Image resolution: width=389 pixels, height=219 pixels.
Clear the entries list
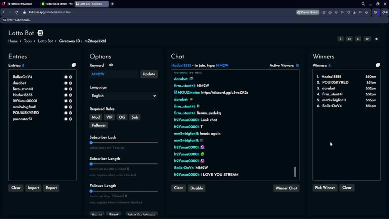[x=16, y=188]
